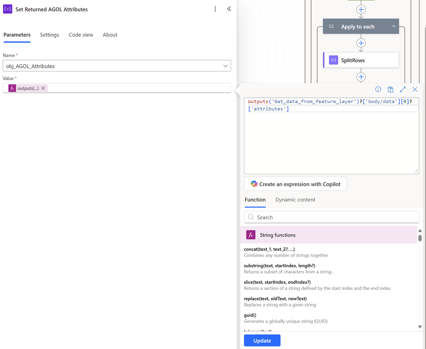Collapse the Apply to each container

click(394, 26)
